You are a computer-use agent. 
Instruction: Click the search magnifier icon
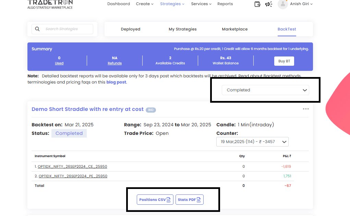[37, 29]
